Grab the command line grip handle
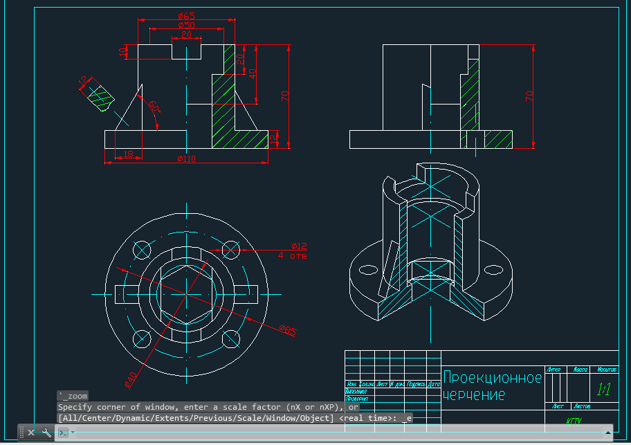 pyautogui.click(x=21, y=433)
